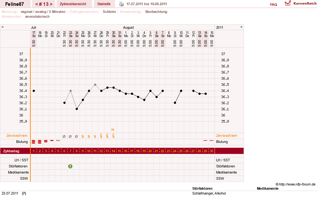This screenshot has width=317, height=201.
Task: Expand the chart with top-left > arrow
Action: click(3, 27)
